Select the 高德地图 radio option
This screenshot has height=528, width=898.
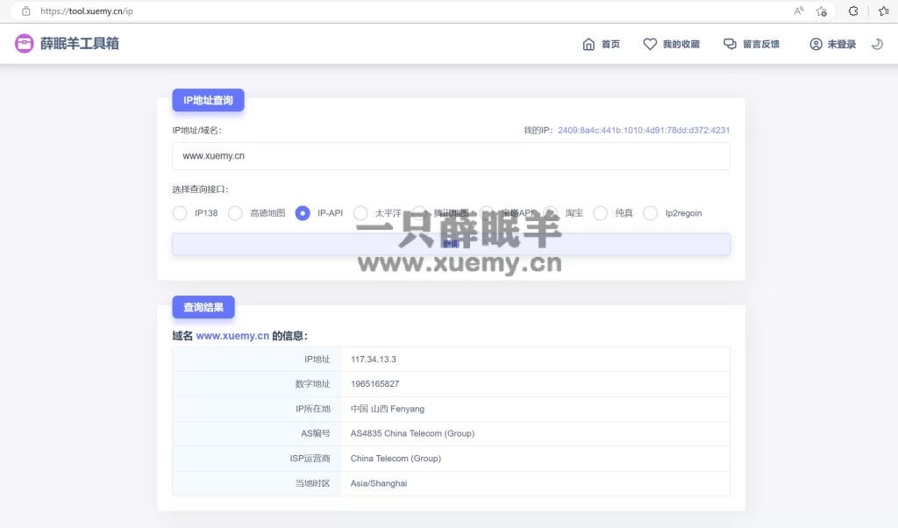pyautogui.click(x=235, y=213)
